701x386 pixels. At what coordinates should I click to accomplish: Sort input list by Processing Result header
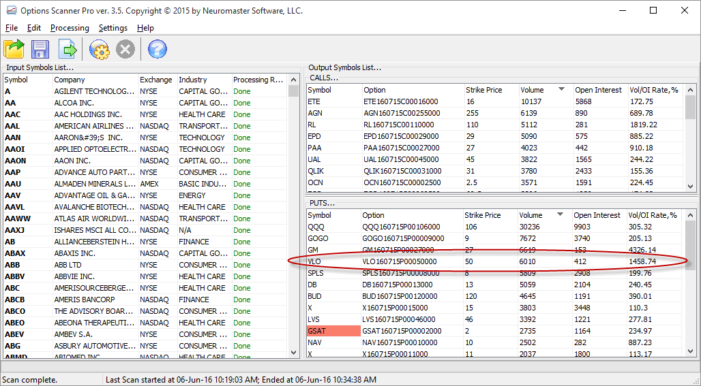pos(259,80)
